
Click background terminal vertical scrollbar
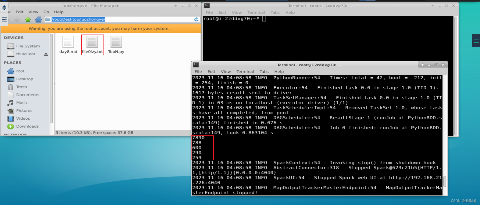coord(456,76)
